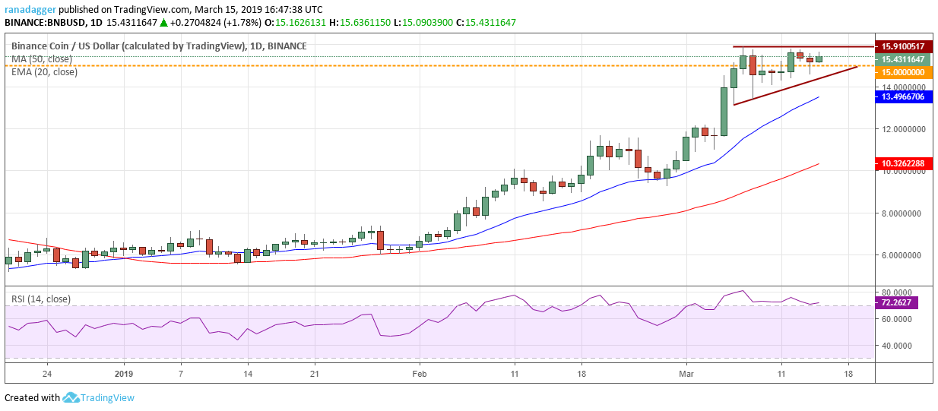
Task: Click the date axis label '7'
Action: click(x=180, y=375)
